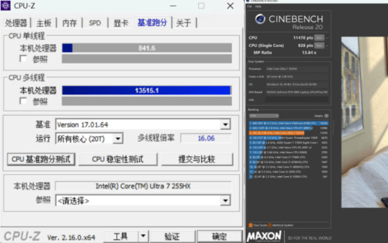Click the 11470 pts CPU score in Cinebench
The width and height of the screenshot is (388, 243).
point(303,38)
